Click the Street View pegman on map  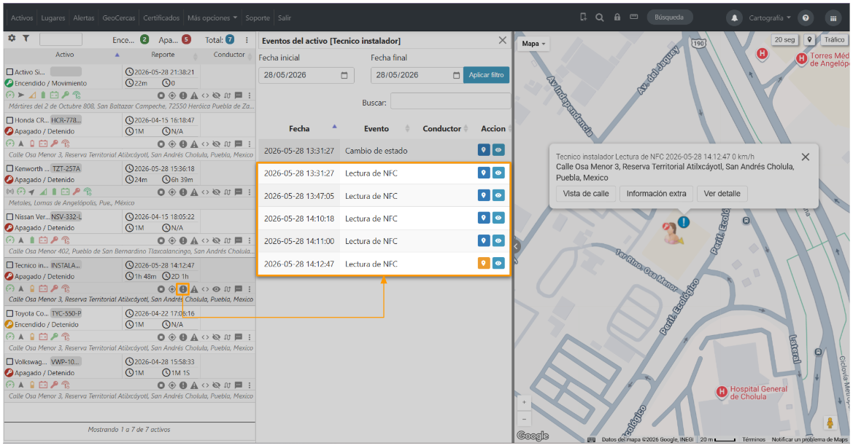pos(830,423)
